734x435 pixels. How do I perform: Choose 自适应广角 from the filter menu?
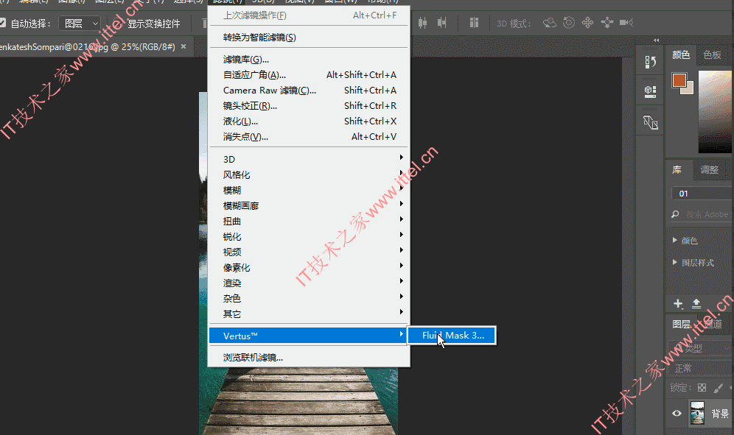(309, 74)
